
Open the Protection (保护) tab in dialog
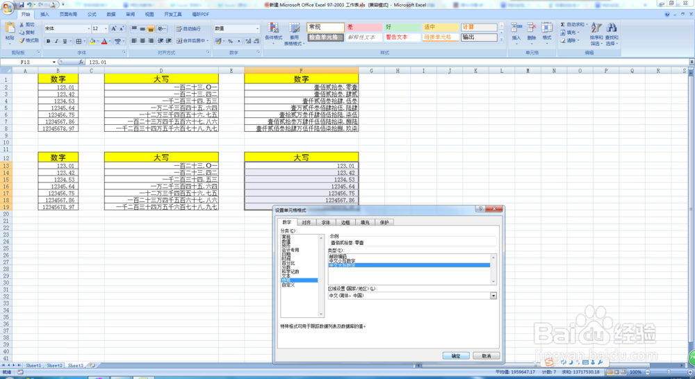384,223
